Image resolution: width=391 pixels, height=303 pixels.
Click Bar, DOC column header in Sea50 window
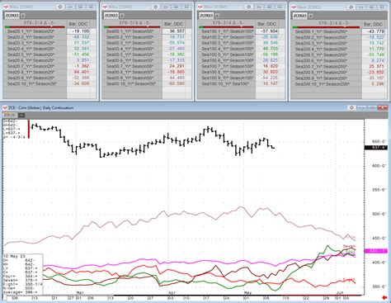click(174, 24)
